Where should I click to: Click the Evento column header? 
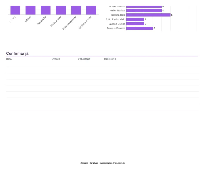click(56, 59)
